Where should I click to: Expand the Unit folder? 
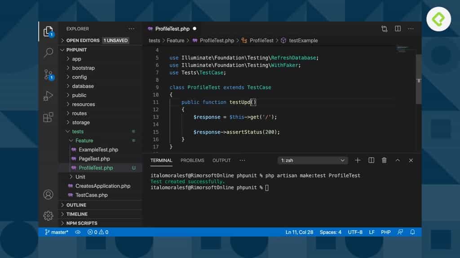[x=80, y=176]
